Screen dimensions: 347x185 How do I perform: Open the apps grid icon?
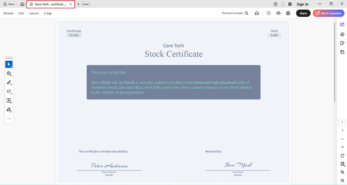tap(290, 4)
